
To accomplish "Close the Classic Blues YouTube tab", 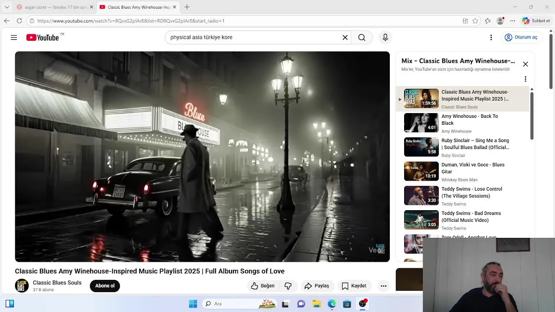I will point(174,7).
